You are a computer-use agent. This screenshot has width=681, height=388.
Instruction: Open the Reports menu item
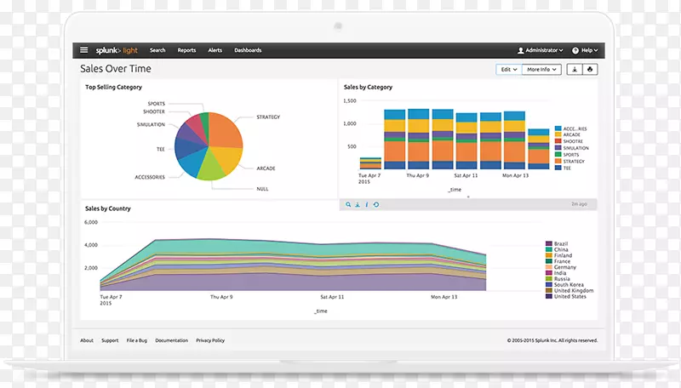tap(186, 50)
